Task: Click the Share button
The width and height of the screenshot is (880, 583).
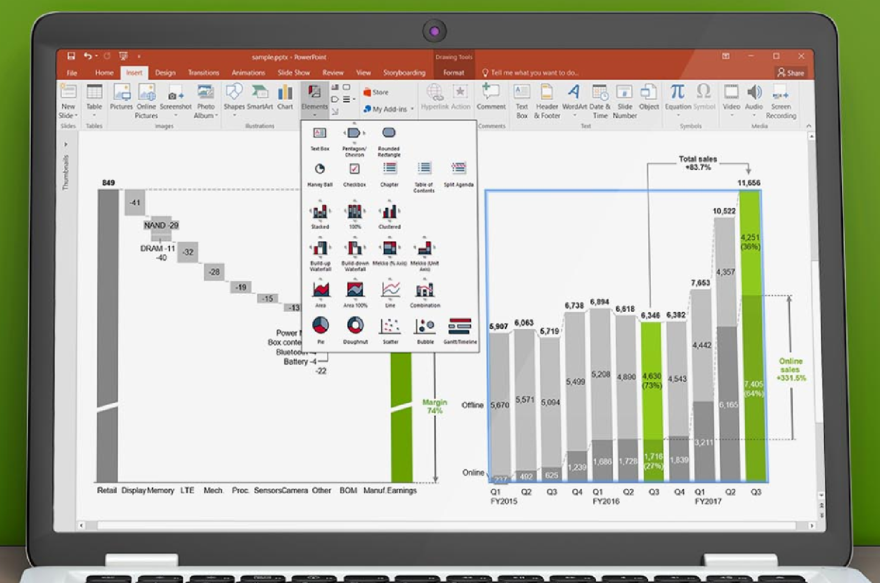Action: (790, 73)
